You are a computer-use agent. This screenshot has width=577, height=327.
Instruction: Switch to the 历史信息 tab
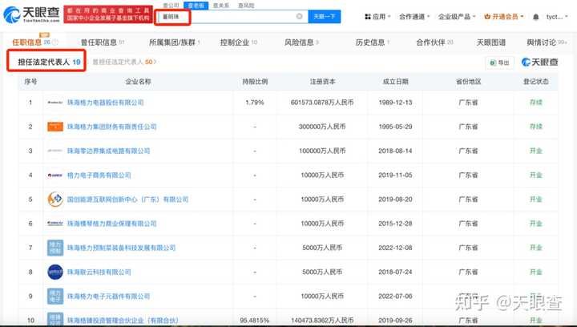coord(373,42)
